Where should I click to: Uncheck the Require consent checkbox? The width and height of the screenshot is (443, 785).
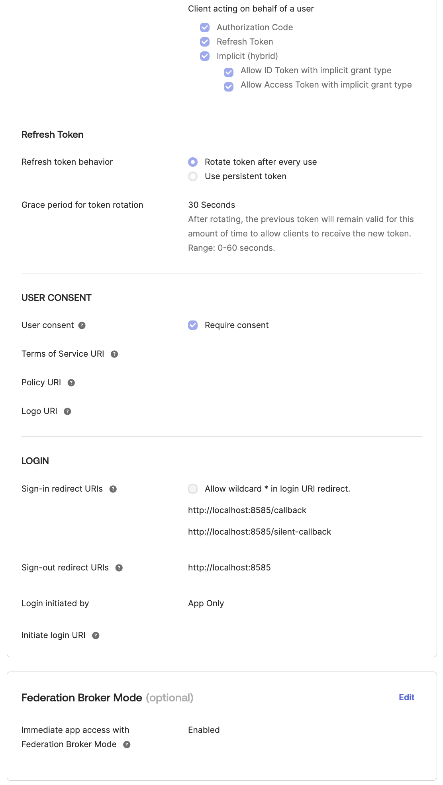tap(193, 325)
